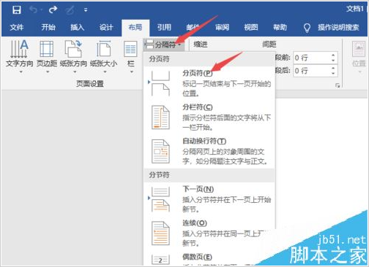
Task: Click the 文字方向 text direction icon
Action: coord(20,49)
